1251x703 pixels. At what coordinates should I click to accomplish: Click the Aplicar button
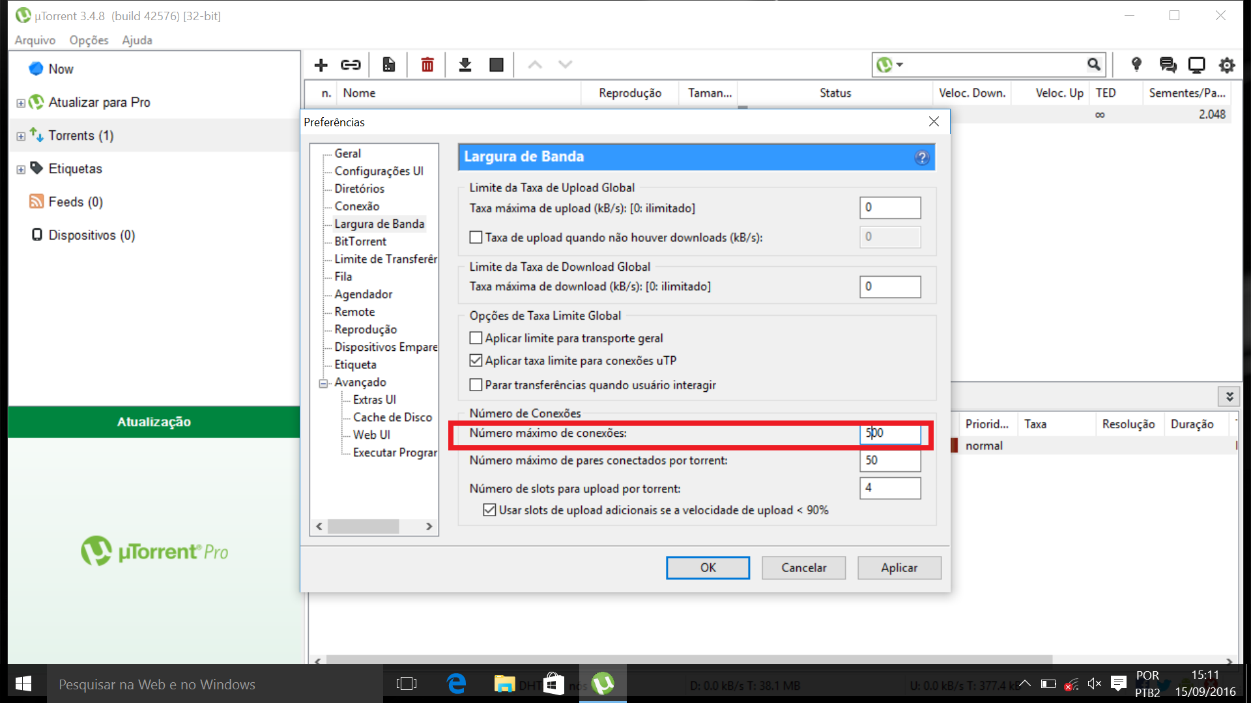[x=899, y=568]
